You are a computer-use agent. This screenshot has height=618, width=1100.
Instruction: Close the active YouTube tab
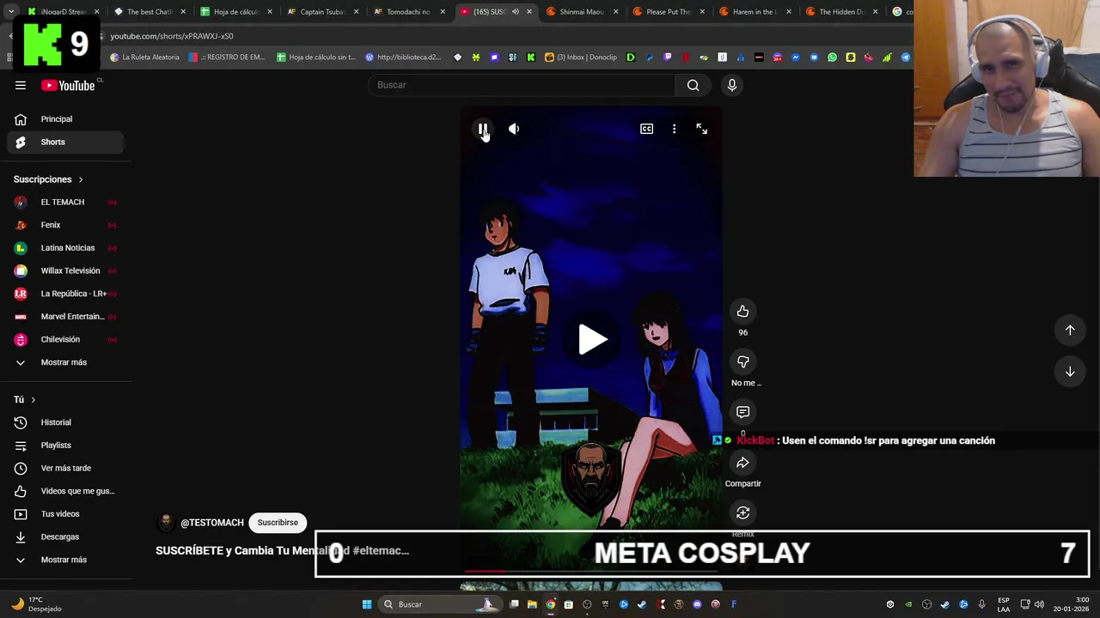click(x=529, y=12)
